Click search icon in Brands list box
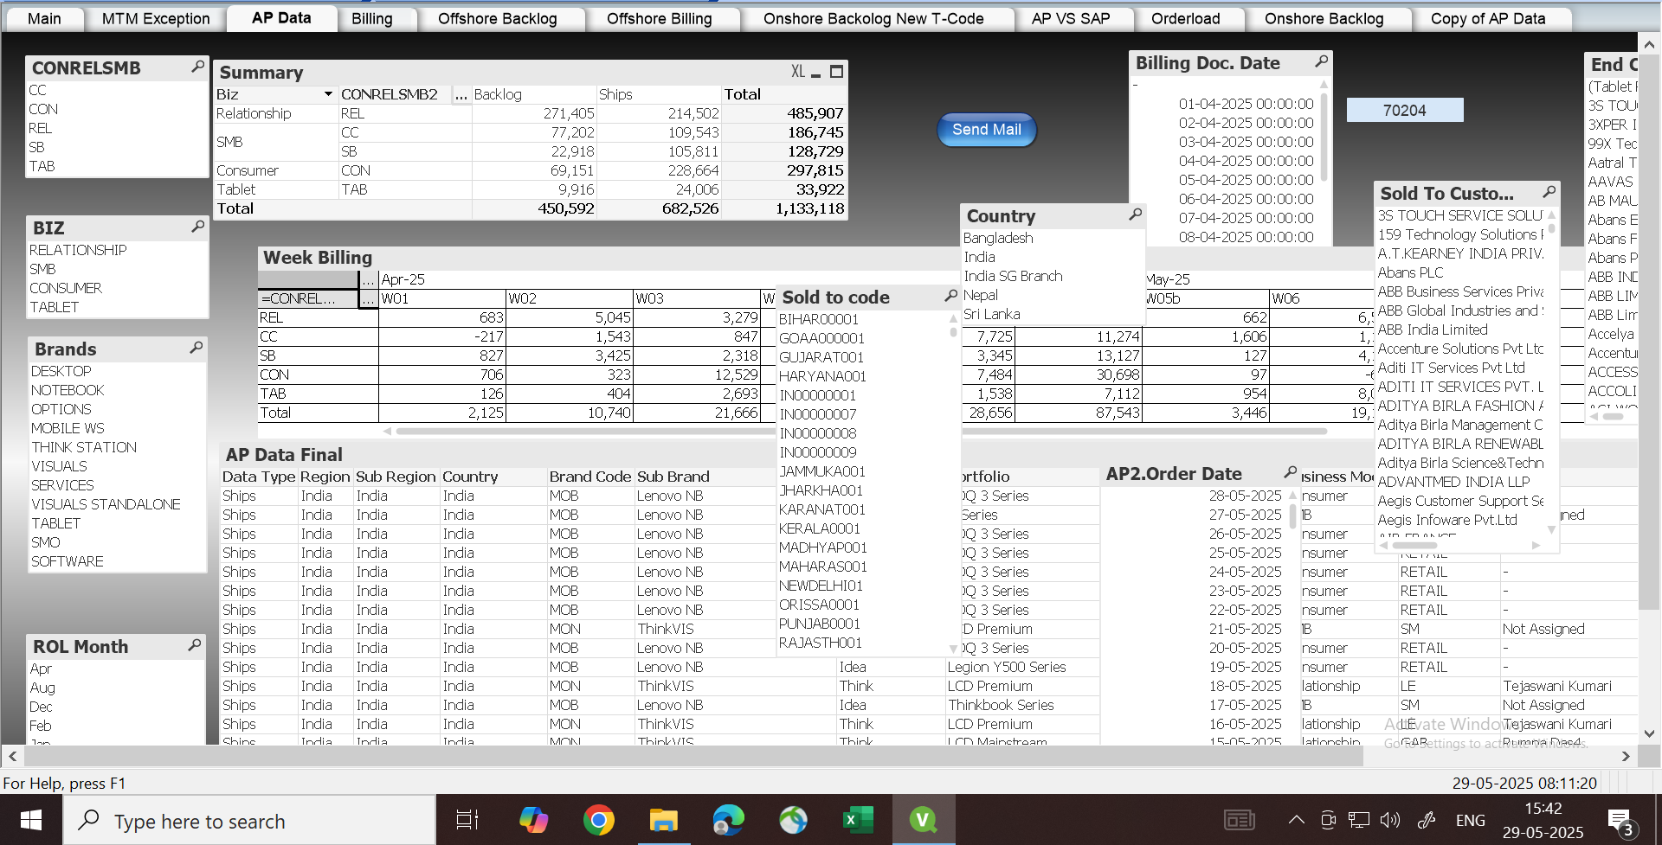Screen dimensions: 1662x845 (196, 348)
